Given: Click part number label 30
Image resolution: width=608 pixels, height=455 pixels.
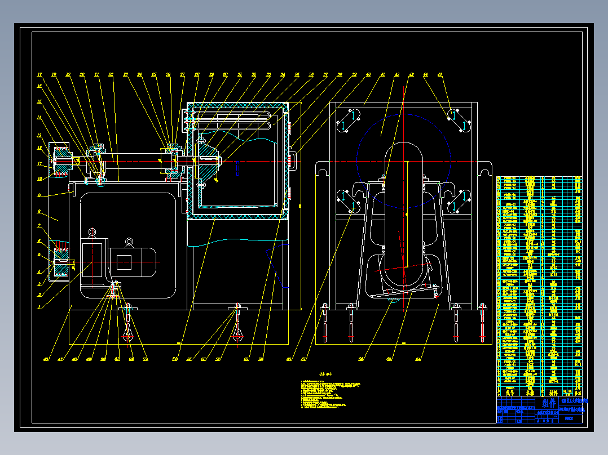Looking at the screenshot, I should (225, 75).
